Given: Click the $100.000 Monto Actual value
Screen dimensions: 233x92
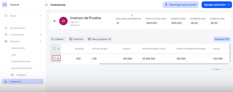Looking at the screenshot, I should pos(151,23).
